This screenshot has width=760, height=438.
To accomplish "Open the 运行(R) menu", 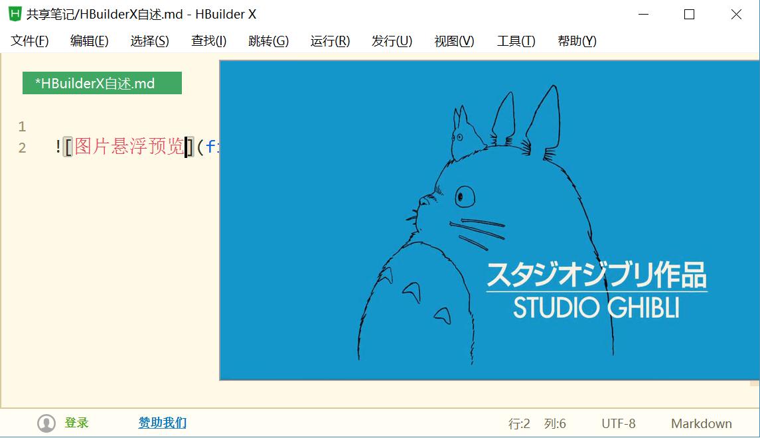I will click(x=330, y=41).
